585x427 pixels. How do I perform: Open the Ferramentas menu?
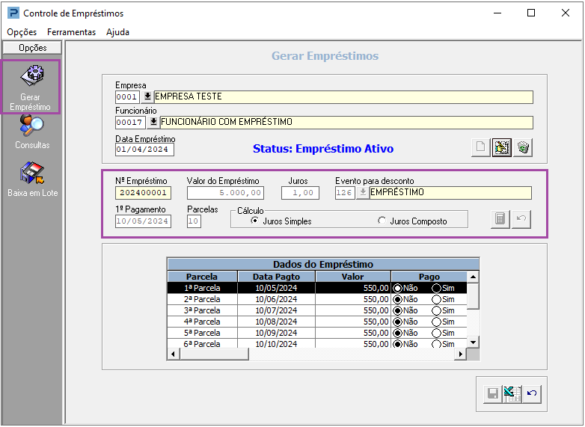point(71,32)
